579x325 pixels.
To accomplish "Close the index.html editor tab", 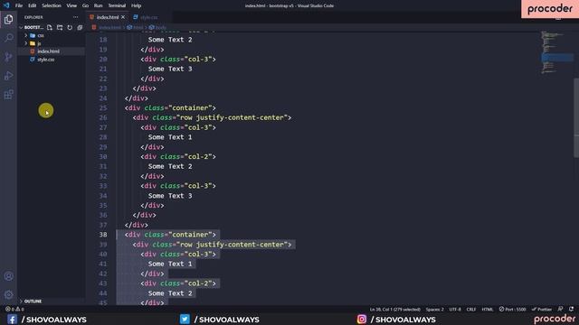I will pyautogui.click(x=123, y=17).
